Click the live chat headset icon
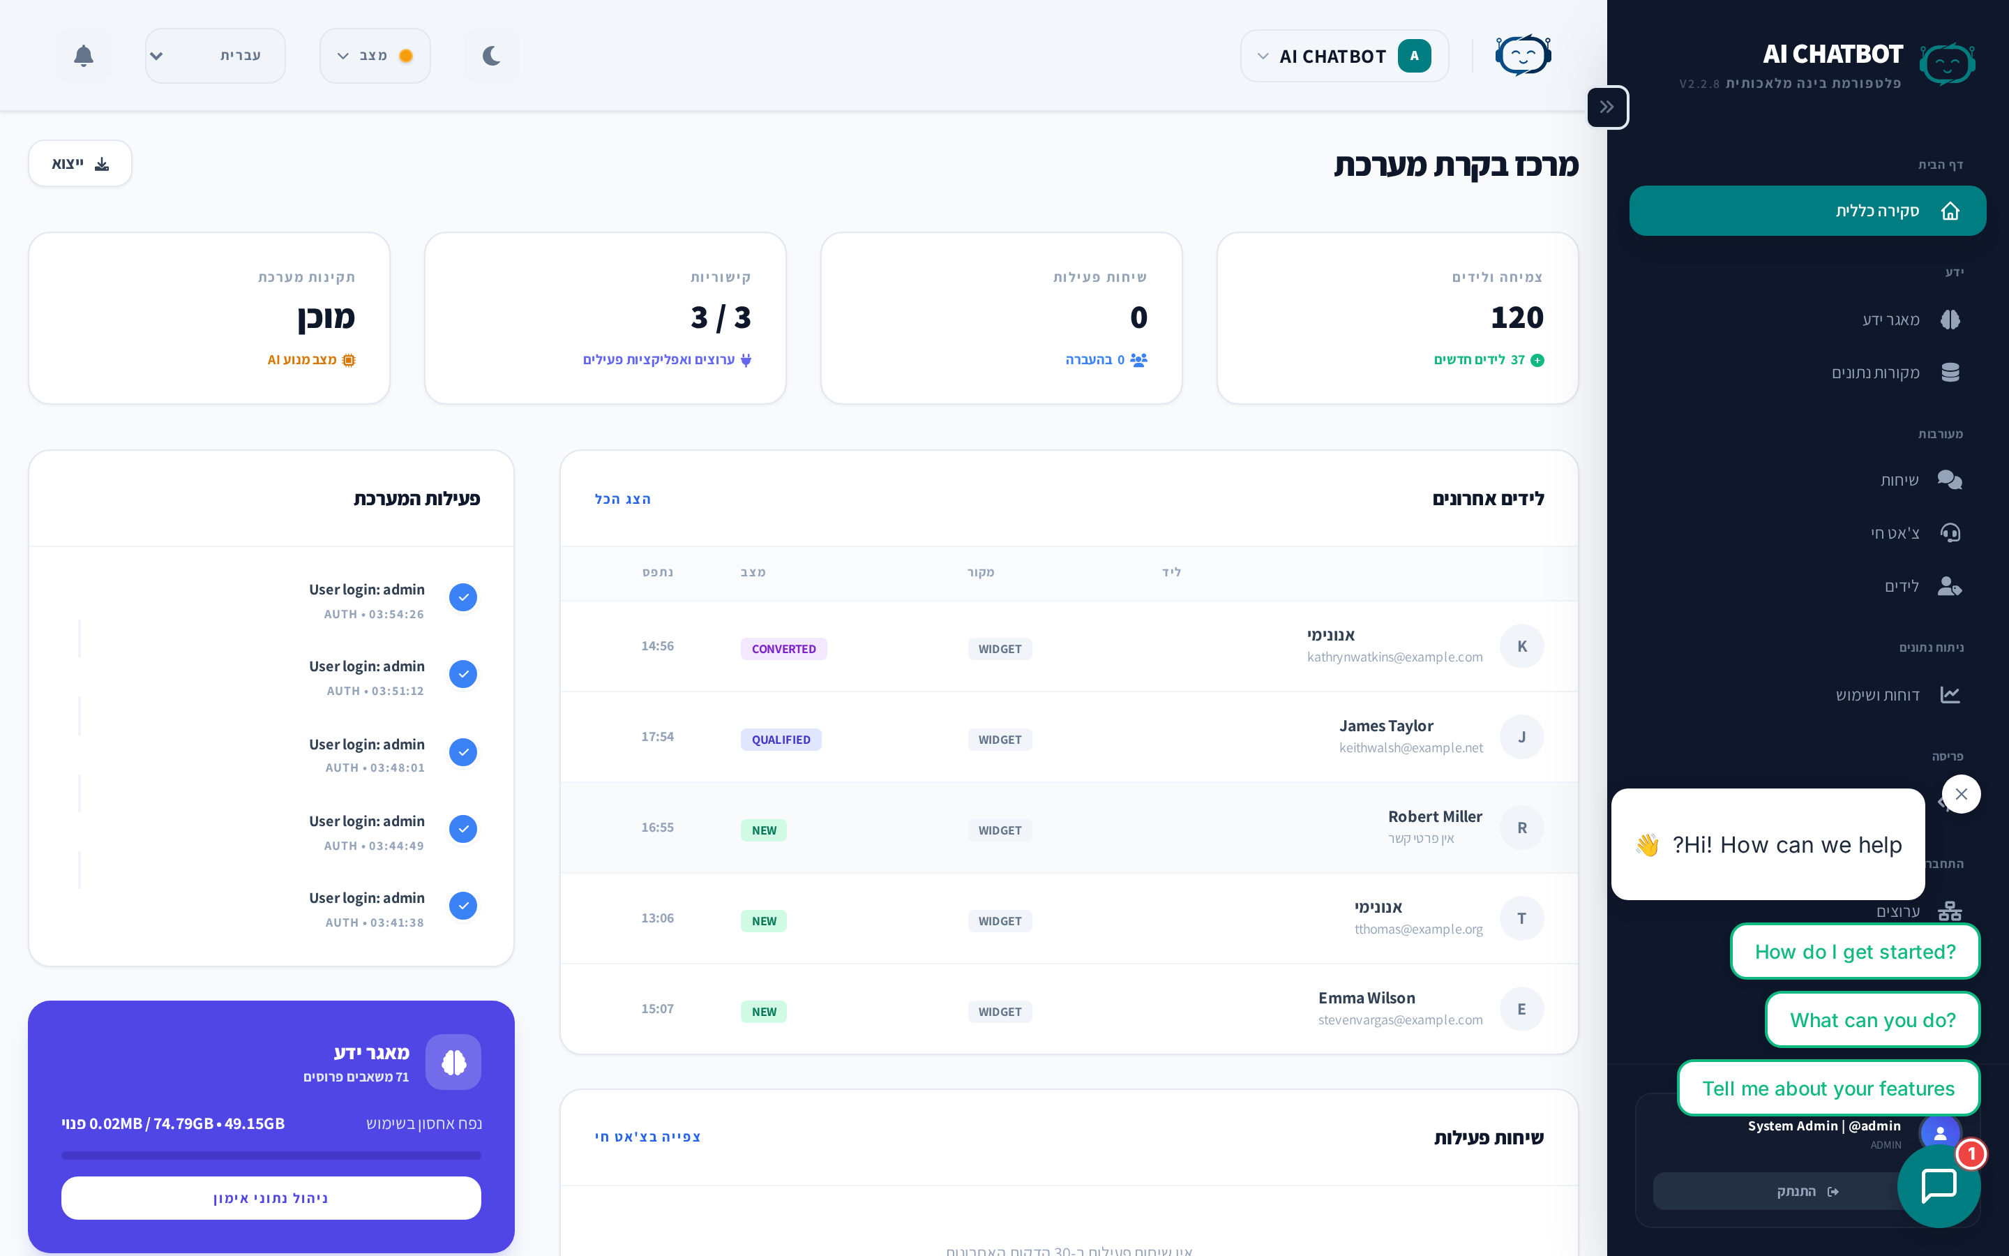Image resolution: width=2009 pixels, height=1256 pixels. pyautogui.click(x=1950, y=532)
